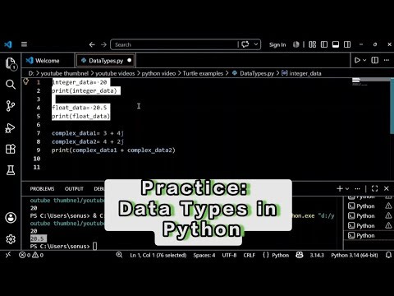Open the Copilot chat icon in title bar
The width and height of the screenshot is (394, 296).
245,44
